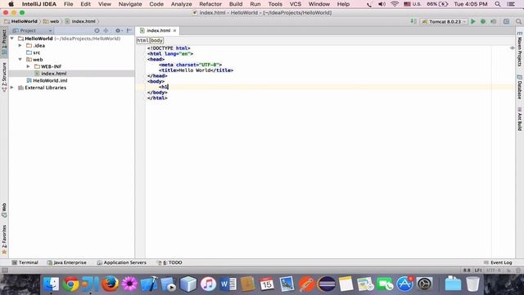The width and height of the screenshot is (524, 295).
Task: Open Notification Center in menu bar
Action: 511,4
